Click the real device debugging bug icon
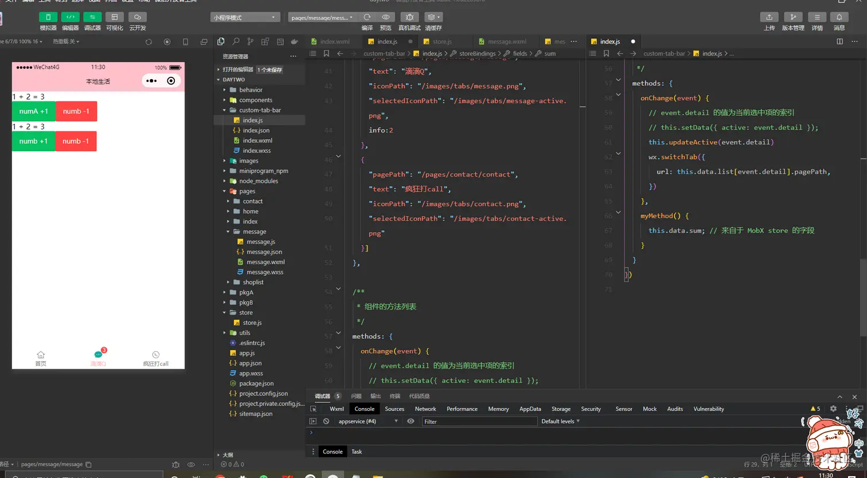The height and width of the screenshot is (478, 867). 409,17
